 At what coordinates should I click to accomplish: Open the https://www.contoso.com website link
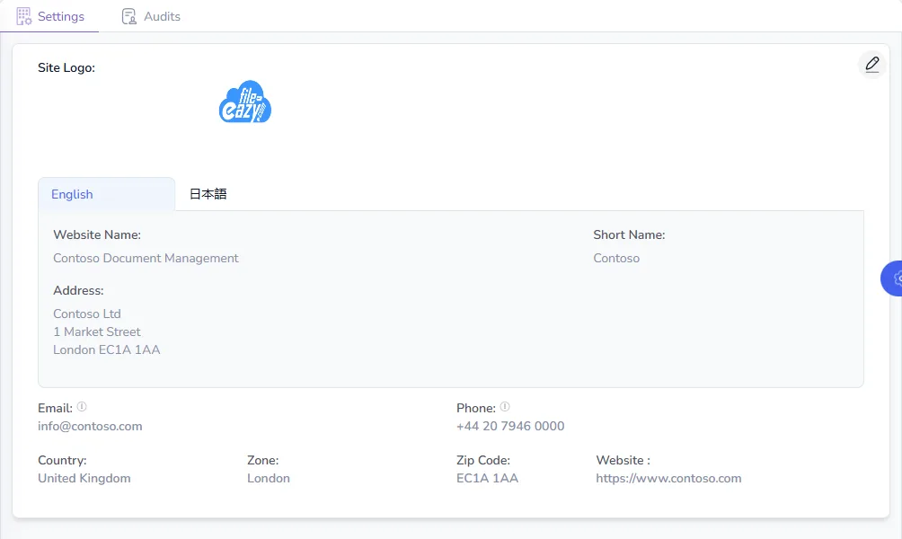(x=668, y=478)
